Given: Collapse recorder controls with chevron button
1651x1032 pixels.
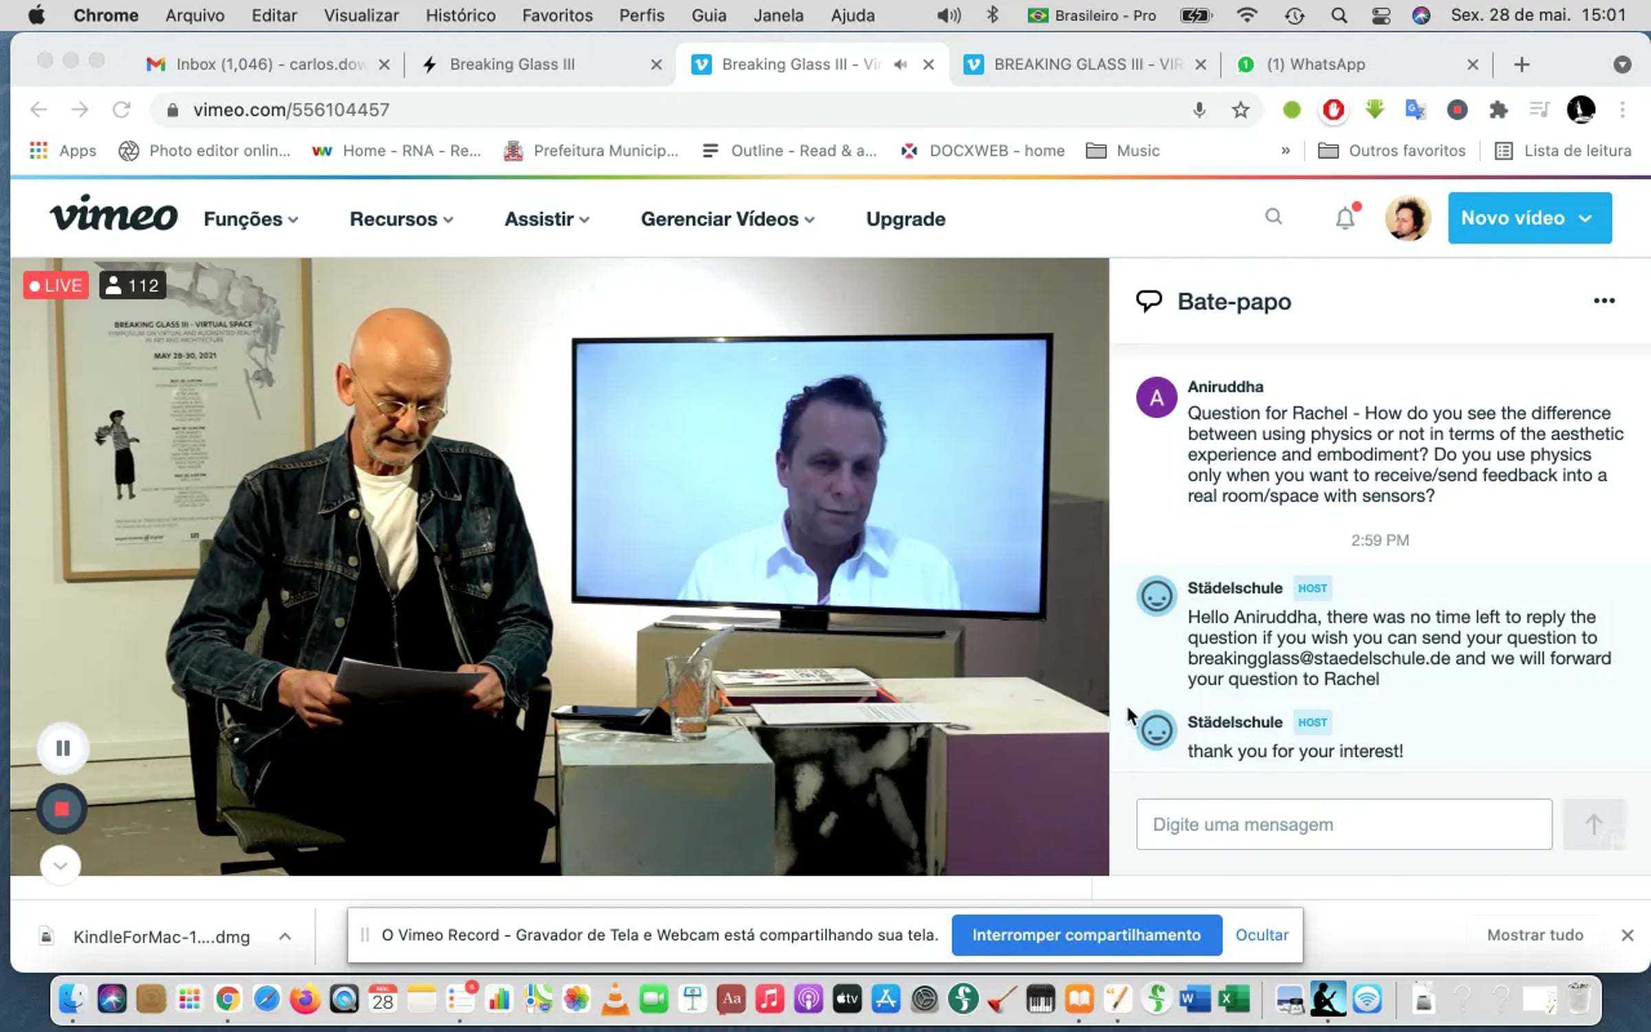Looking at the screenshot, I should [x=61, y=865].
